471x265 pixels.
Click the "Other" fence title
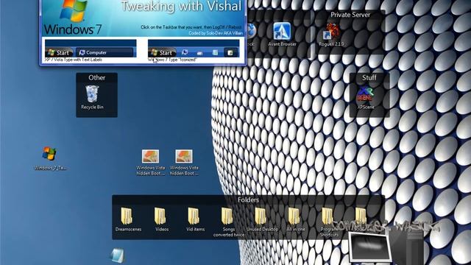pyautogui.click(x=96, y=77)
